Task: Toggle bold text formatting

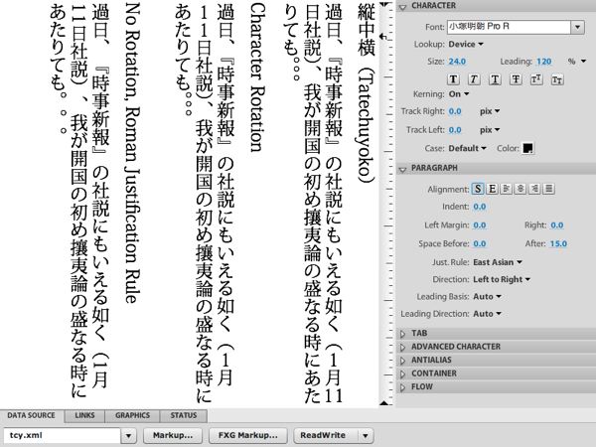Action: coord(454,79)
